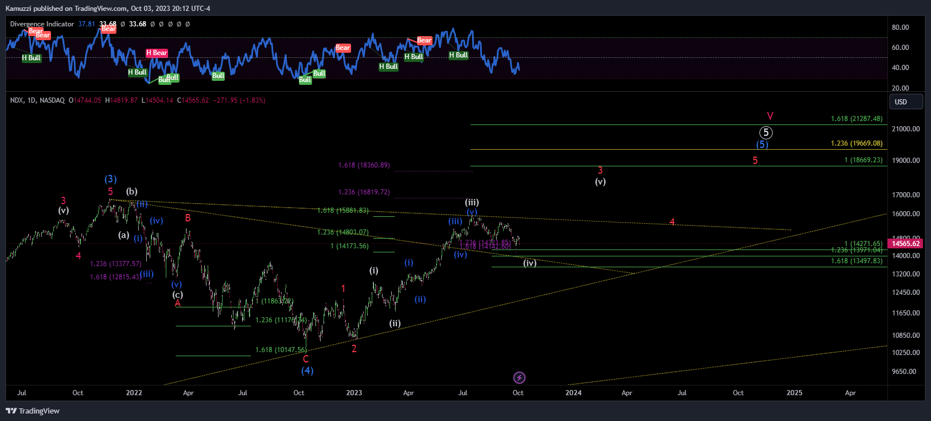Click the Kamuzzi published header text
931x421 pixels.
[108, 9]
